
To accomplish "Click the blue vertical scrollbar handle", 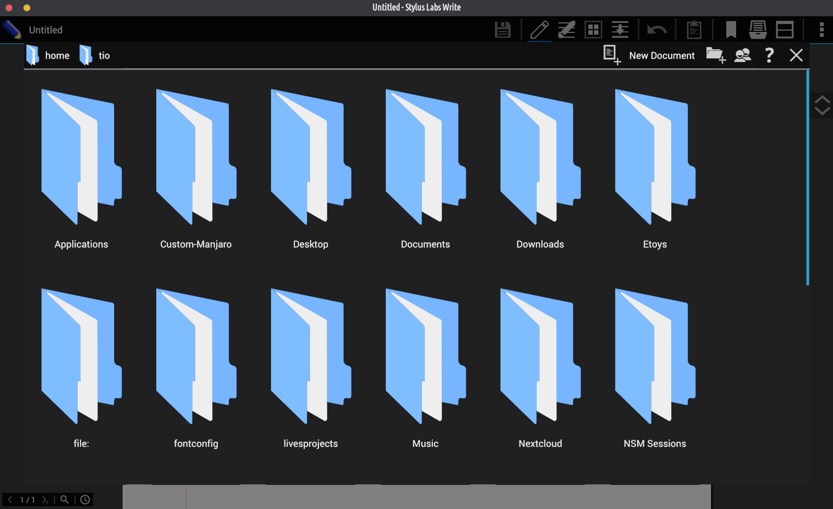I will tap(808, 178).
